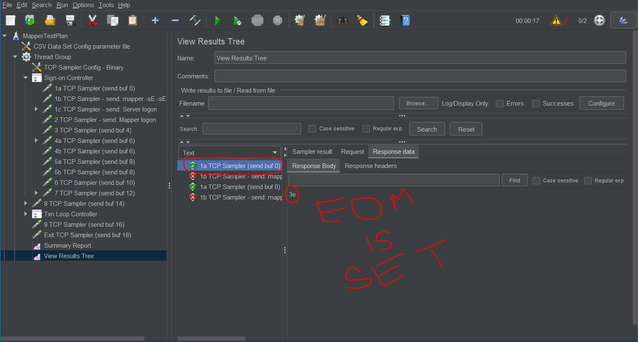This screenshot has height=342, width=638.
Task: Enable Regular exp. matching for Find
Action: pyautogui.click(x=588, y=180)
